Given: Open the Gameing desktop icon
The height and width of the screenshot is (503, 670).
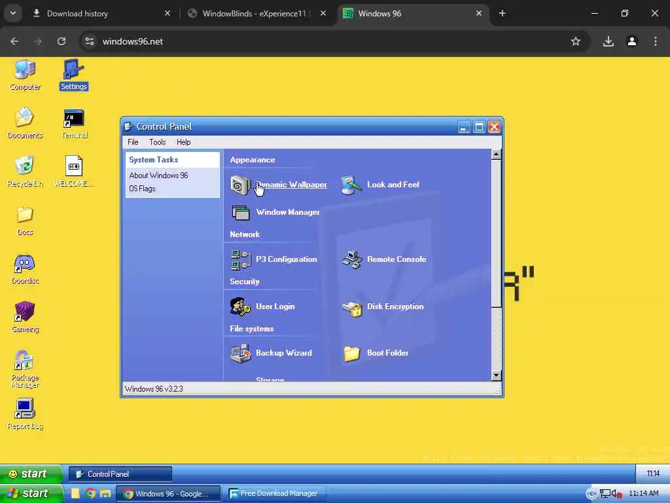Looking at the screenshot, I should pyautogui.click(x=25, y=317).
